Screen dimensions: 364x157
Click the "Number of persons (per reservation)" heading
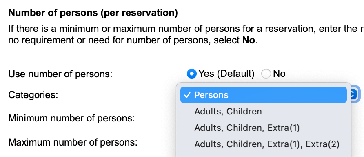click(93, 13)
